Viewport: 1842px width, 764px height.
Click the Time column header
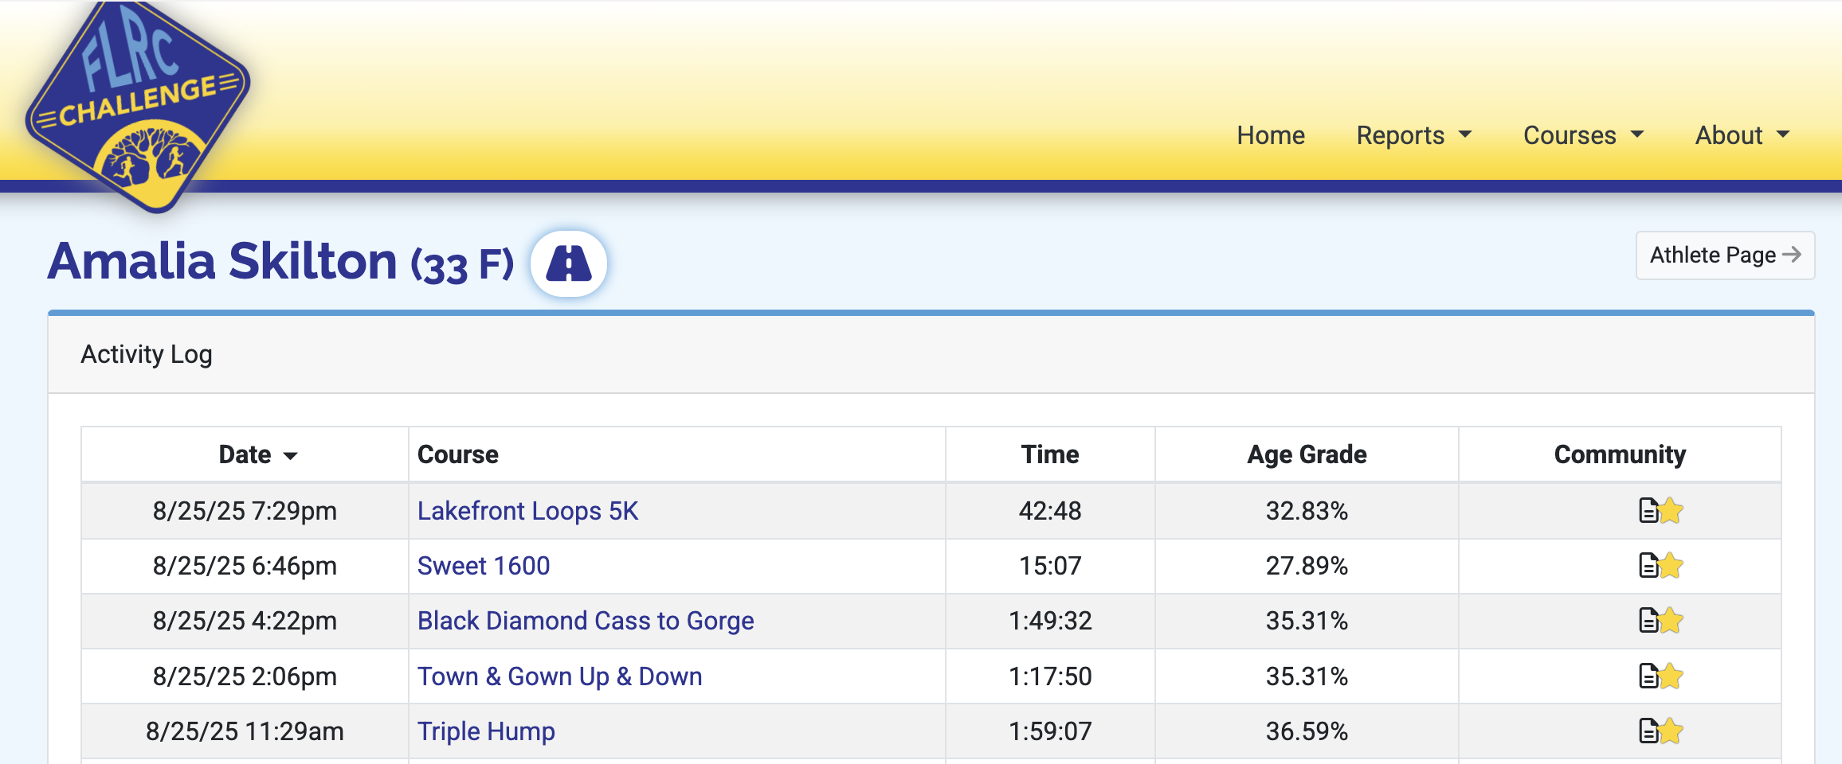point(1050,454)
